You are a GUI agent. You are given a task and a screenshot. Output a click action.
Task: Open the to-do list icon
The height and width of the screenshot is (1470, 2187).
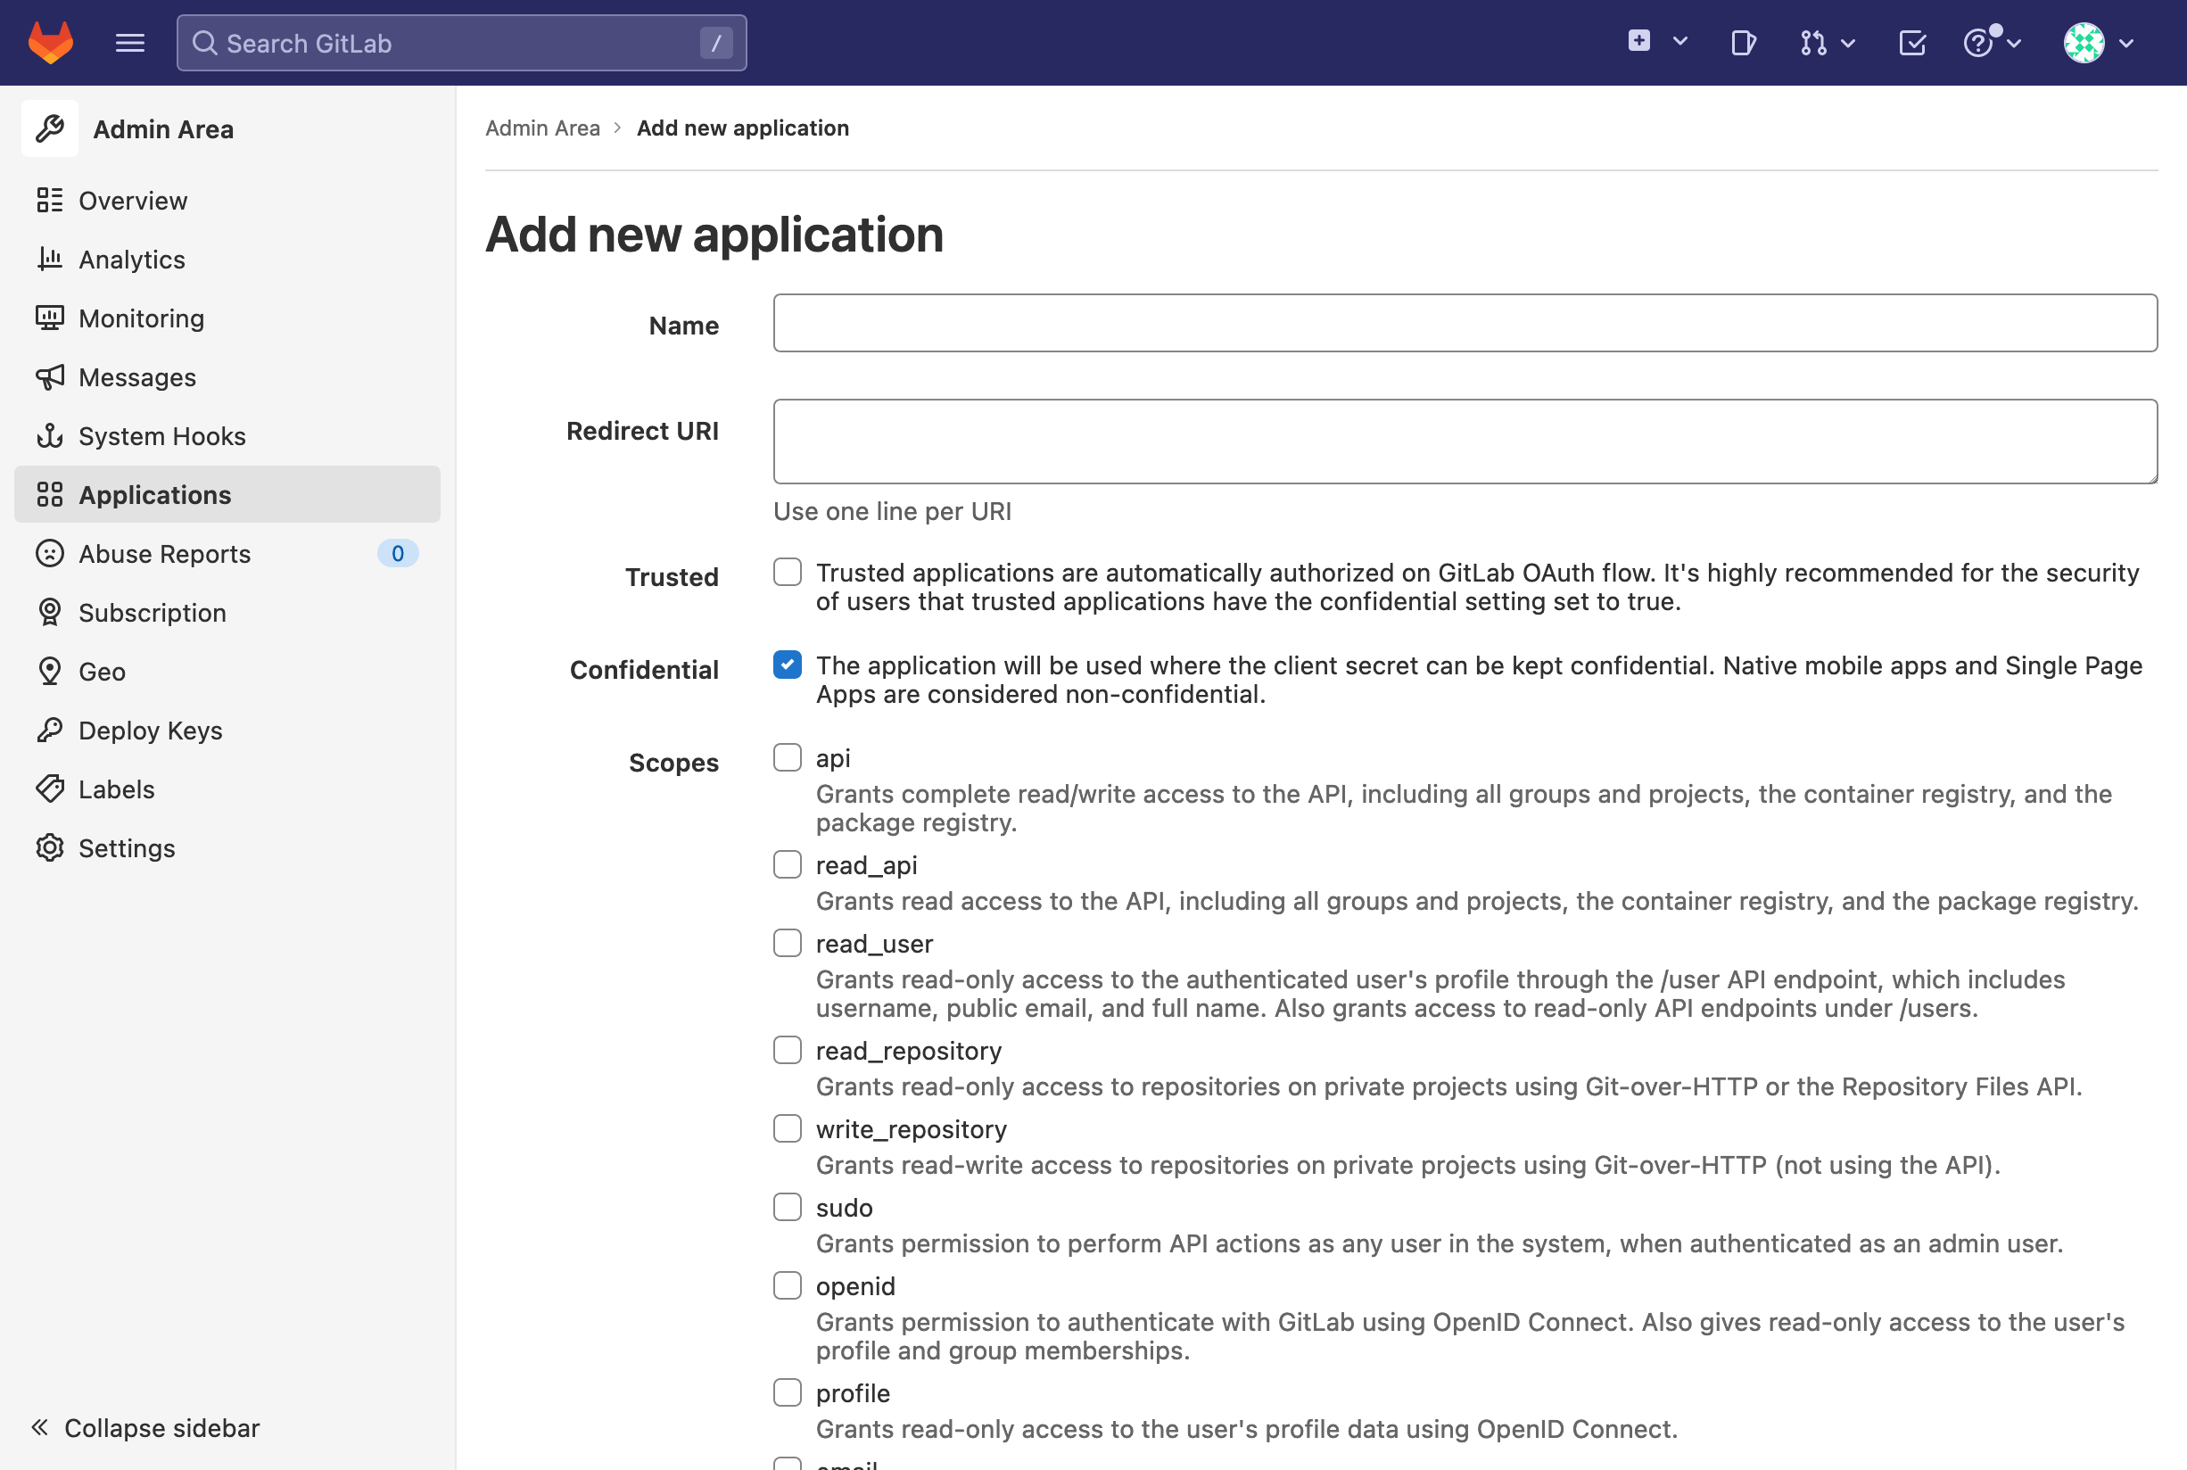click(1911, 43)
